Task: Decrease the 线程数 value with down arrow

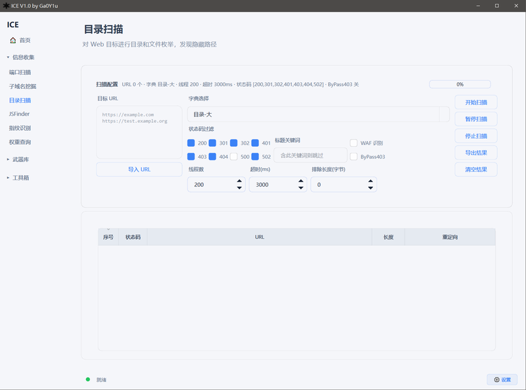Action: pyautogui.click(x=239, y=188)
